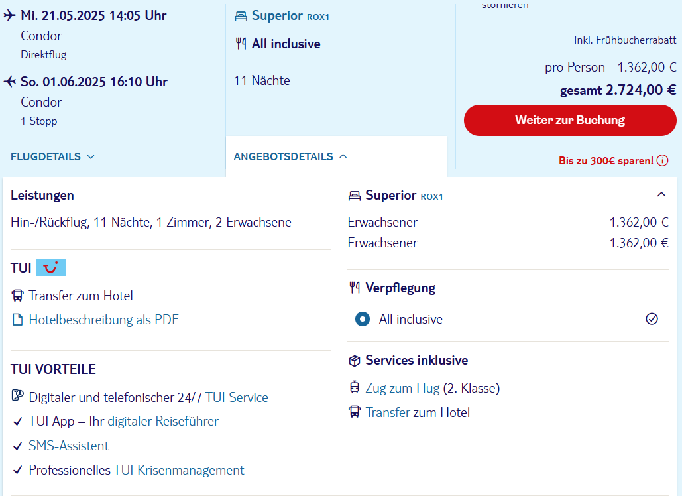
Task: Open the SMS-Assistent link
Action: coord(69,446)
